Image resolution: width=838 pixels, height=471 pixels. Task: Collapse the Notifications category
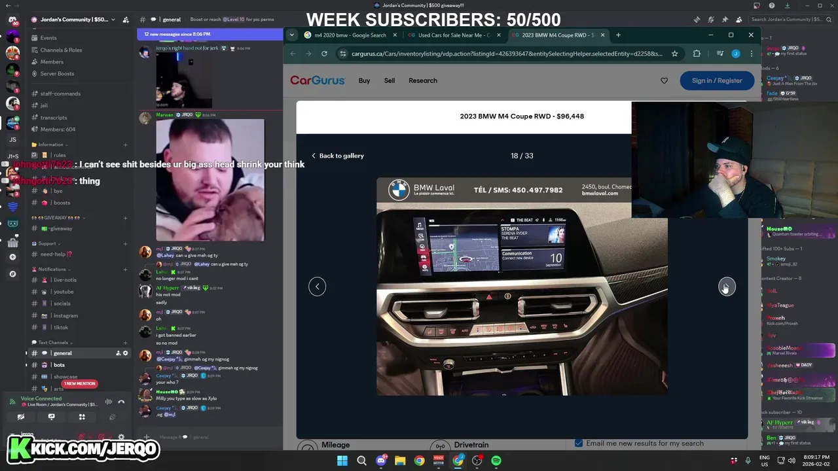point(52,269)
